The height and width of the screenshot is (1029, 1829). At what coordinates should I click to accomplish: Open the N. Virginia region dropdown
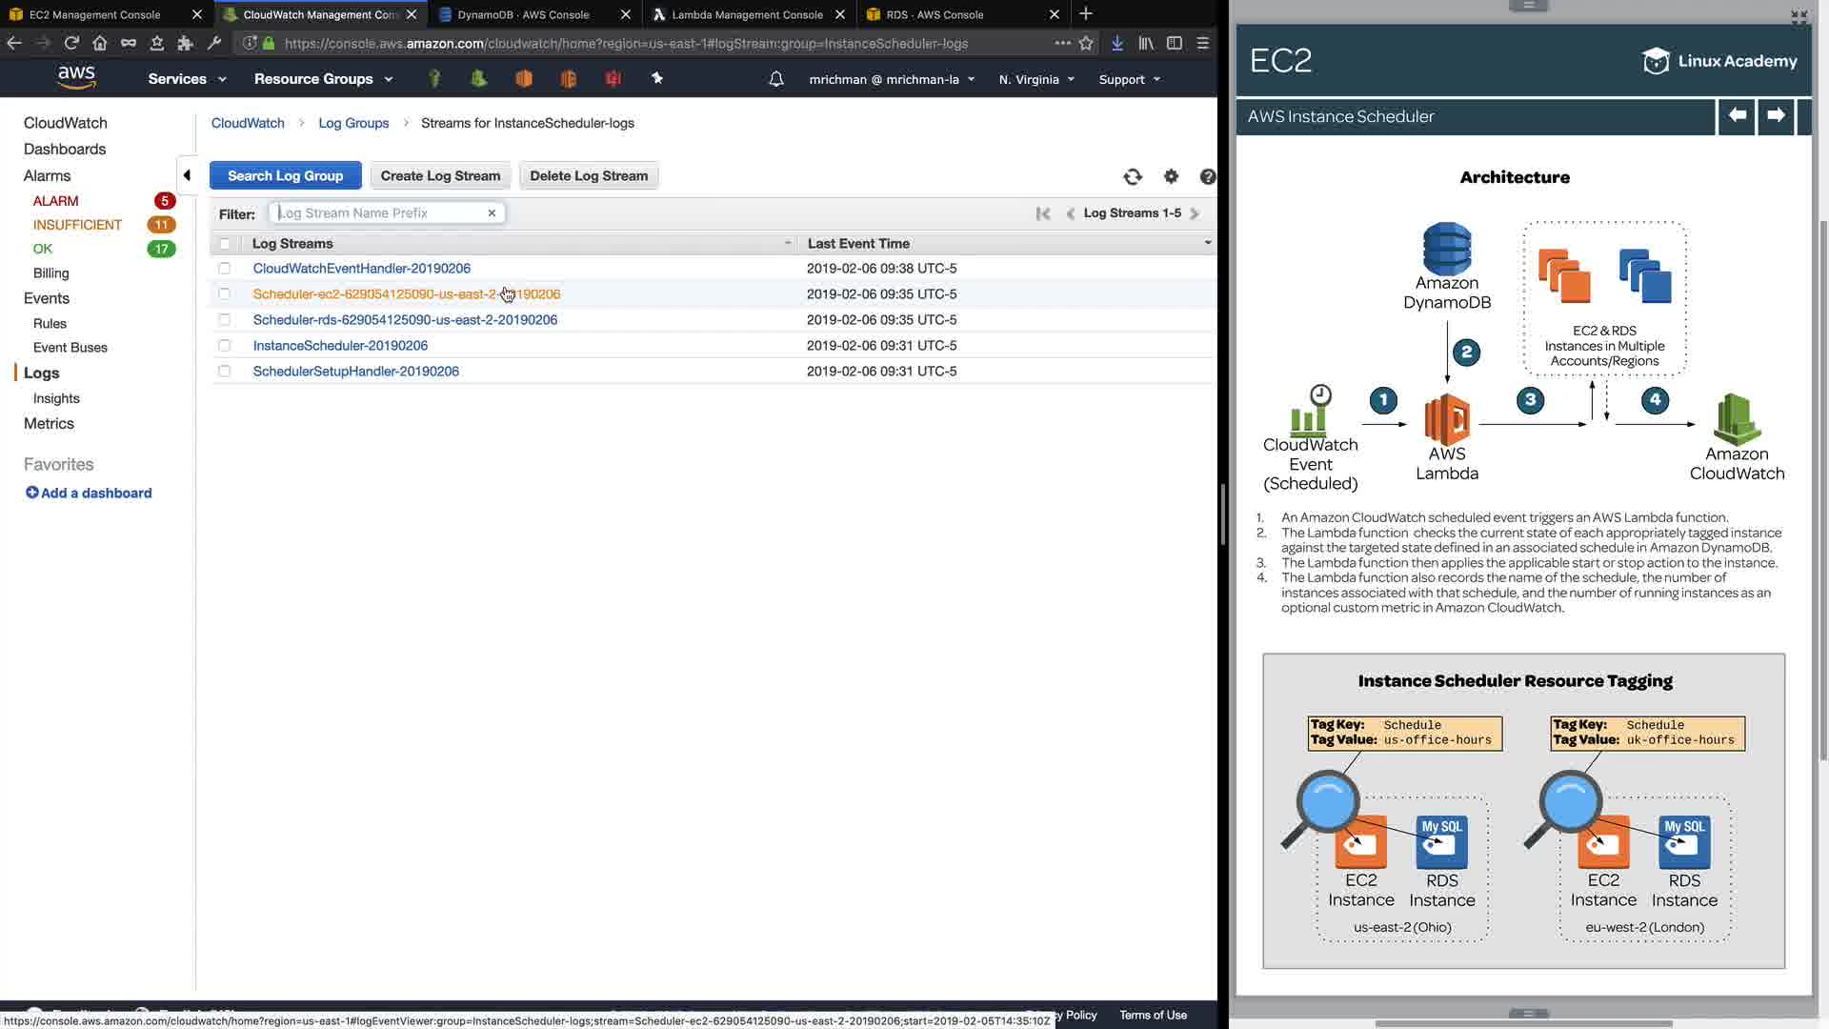[1036, 79]
